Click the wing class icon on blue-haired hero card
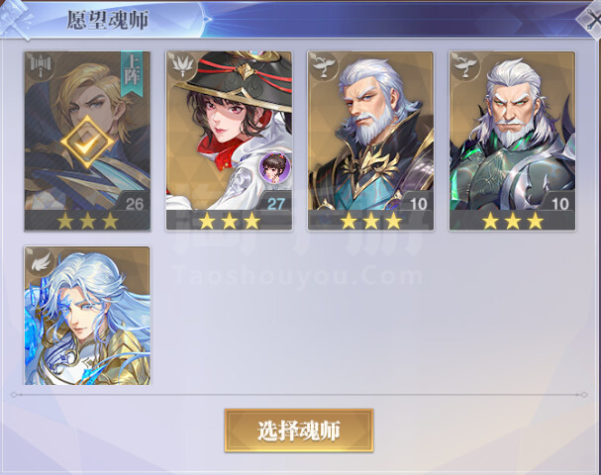Image resolution: width=601 pixels, height=475 pixels. (41, 262)
